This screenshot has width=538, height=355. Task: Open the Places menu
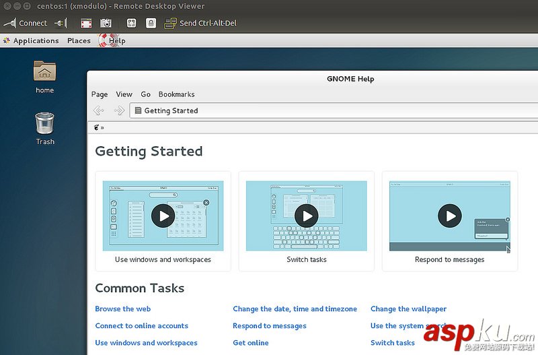click(x=79, y=40)
